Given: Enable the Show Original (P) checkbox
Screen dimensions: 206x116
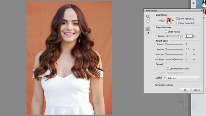Looking at the screenshot, I should [x=177, y=23].
